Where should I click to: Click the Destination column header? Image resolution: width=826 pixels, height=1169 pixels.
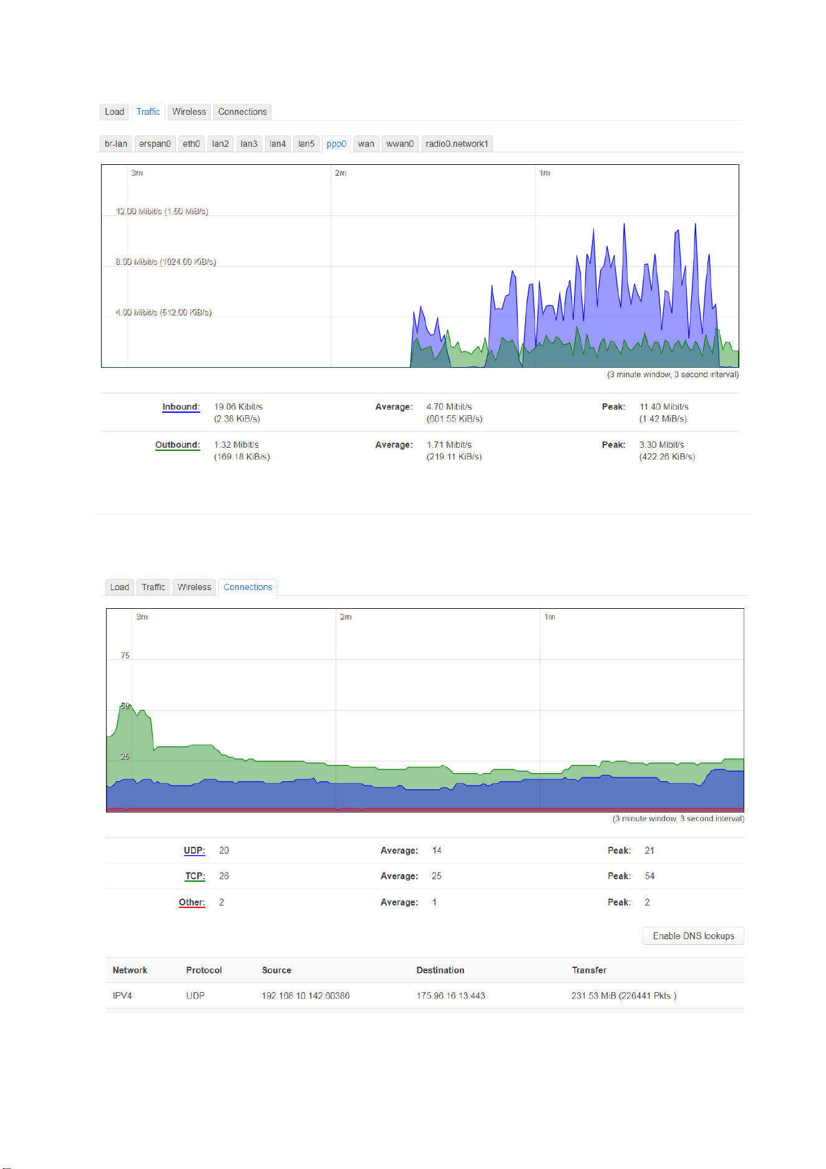(440, 970)
